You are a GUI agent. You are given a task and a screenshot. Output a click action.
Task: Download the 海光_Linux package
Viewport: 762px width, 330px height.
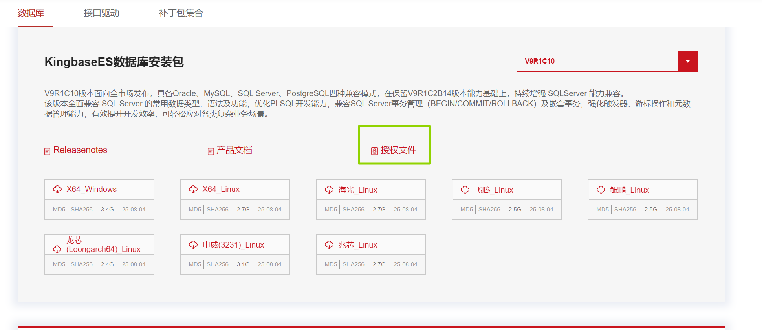tap(357, 190)
